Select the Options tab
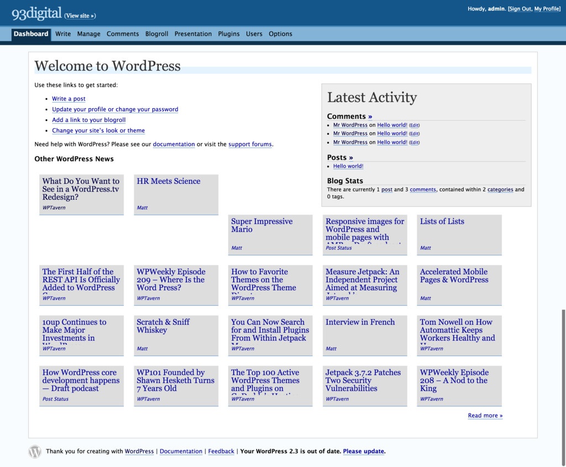This screenshot has width=566, height=467. [x=280, y=34]
